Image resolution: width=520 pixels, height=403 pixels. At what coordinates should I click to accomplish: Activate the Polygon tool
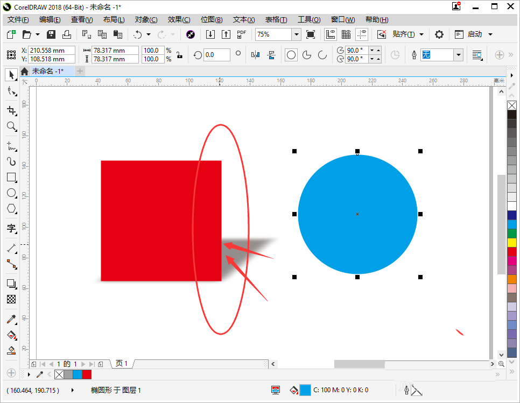pyautogui.click(x=11, y=209)
